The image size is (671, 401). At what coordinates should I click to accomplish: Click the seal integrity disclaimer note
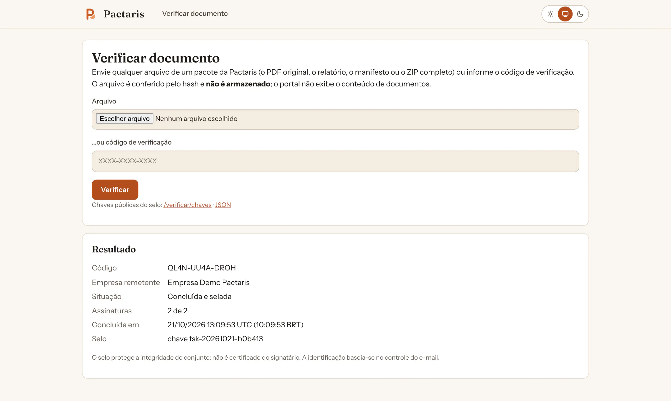pos(266,357)
